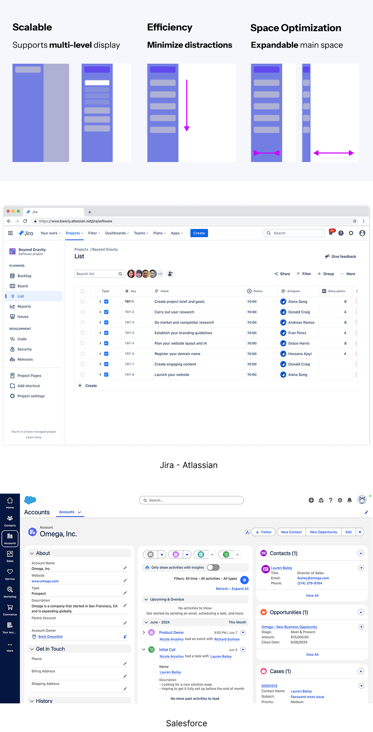Image resolution: width=373 pixels, height=732 pixels.
Task: Reload the browser page
Action: click(x=25, y=221)
